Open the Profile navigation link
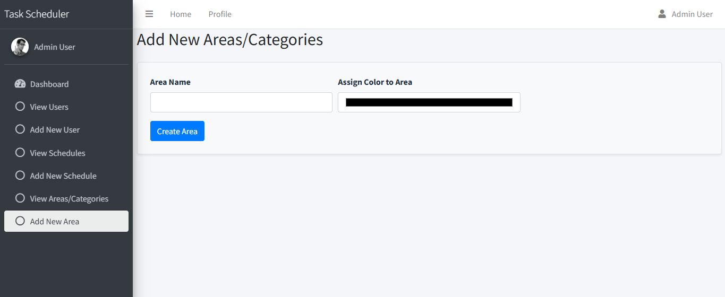This screenshot has height=297, width=725. [220, 14]
